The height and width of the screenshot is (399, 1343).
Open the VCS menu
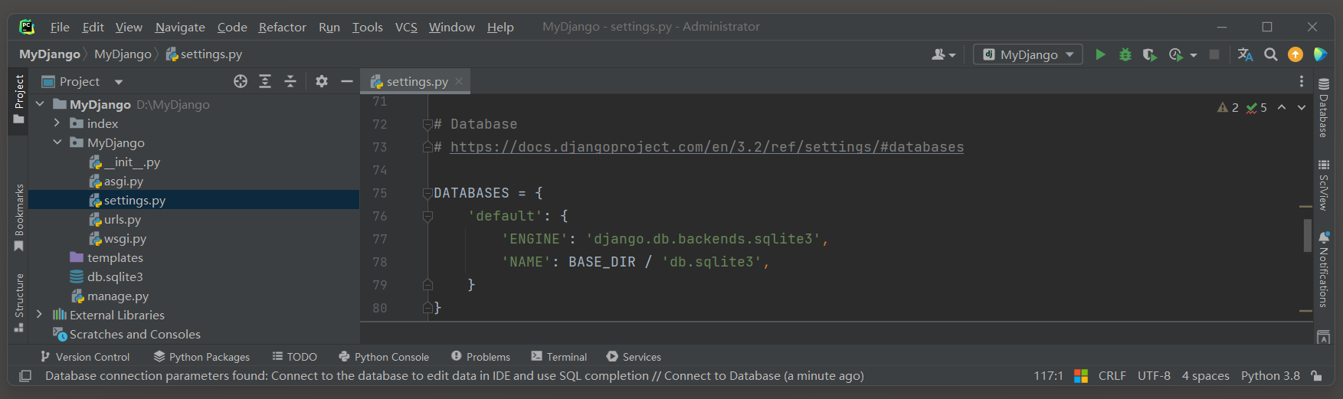[x=406, y=27]
